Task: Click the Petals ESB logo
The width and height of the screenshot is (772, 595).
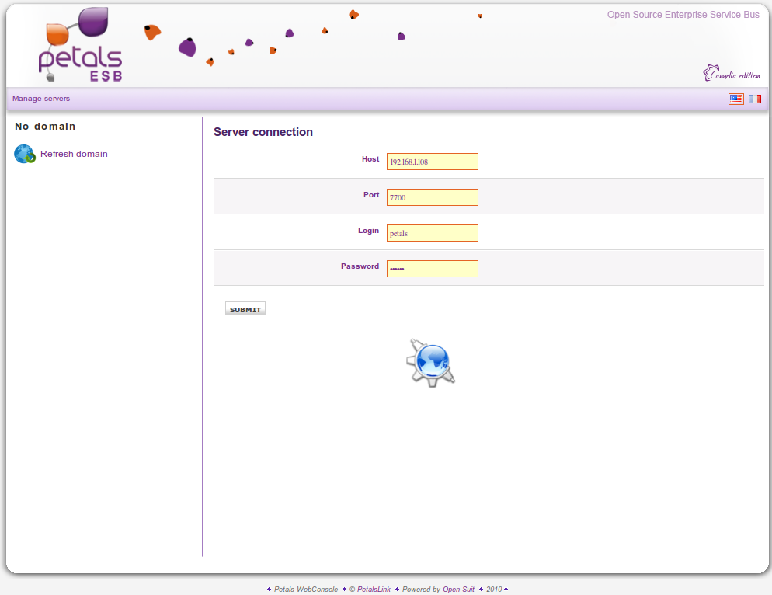Action: pyautogui.click(x=80, y=47)
